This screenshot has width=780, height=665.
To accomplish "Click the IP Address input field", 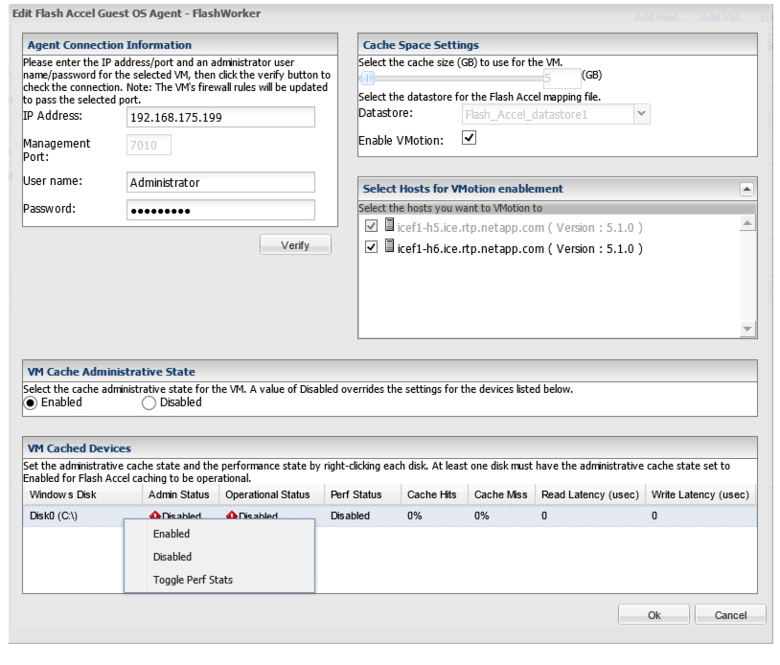I will [x=220, y=118].
